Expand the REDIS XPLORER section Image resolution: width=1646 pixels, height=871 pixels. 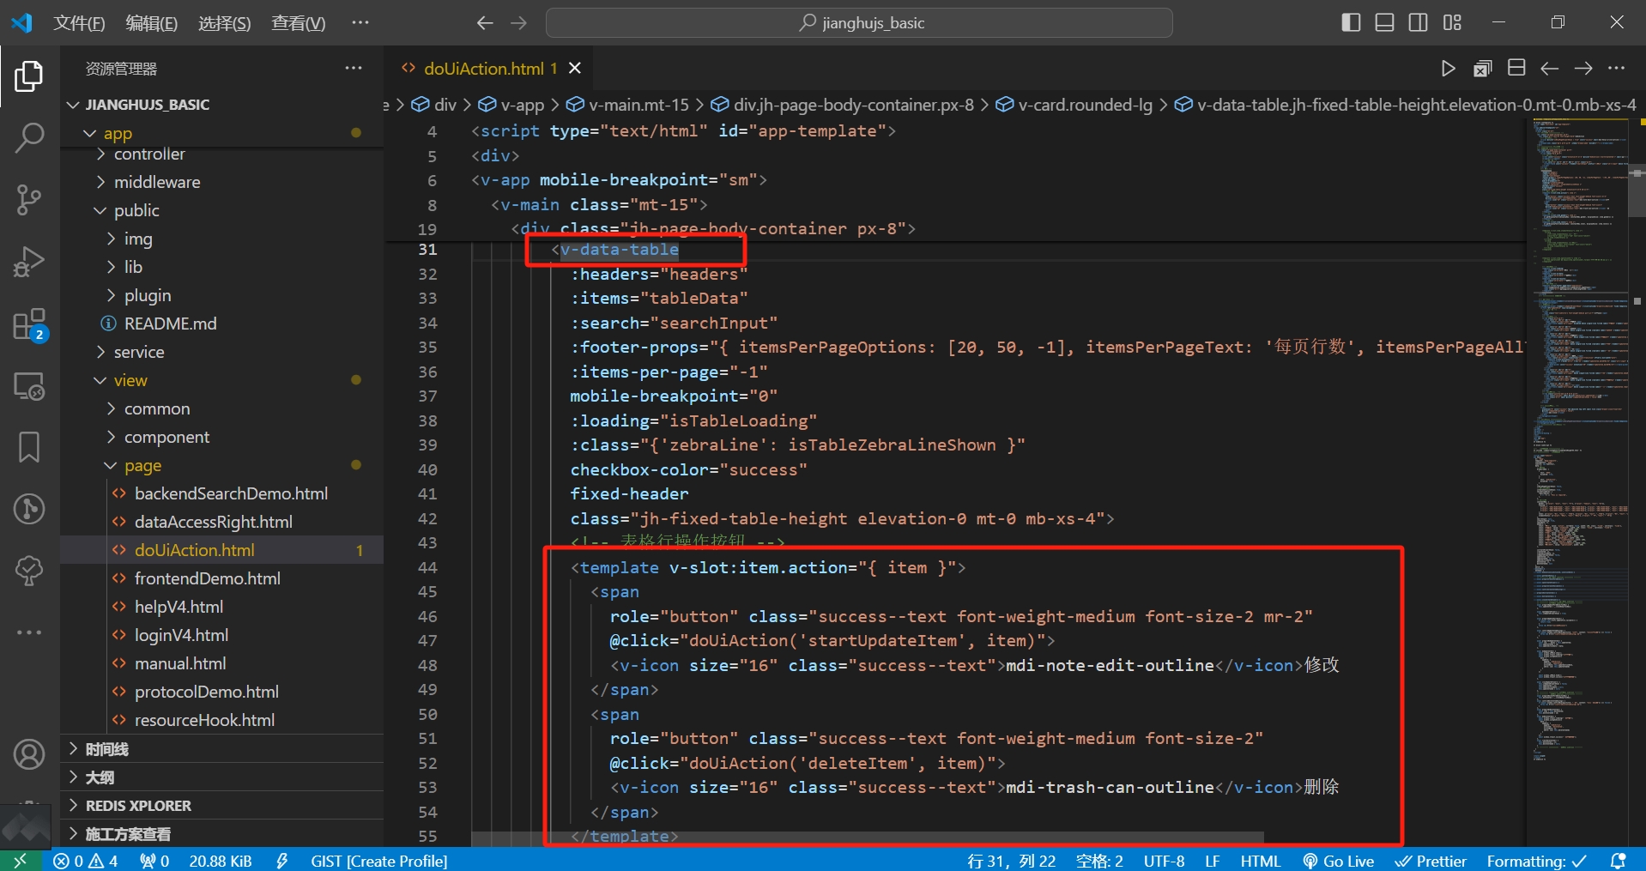tap(138, 806)
